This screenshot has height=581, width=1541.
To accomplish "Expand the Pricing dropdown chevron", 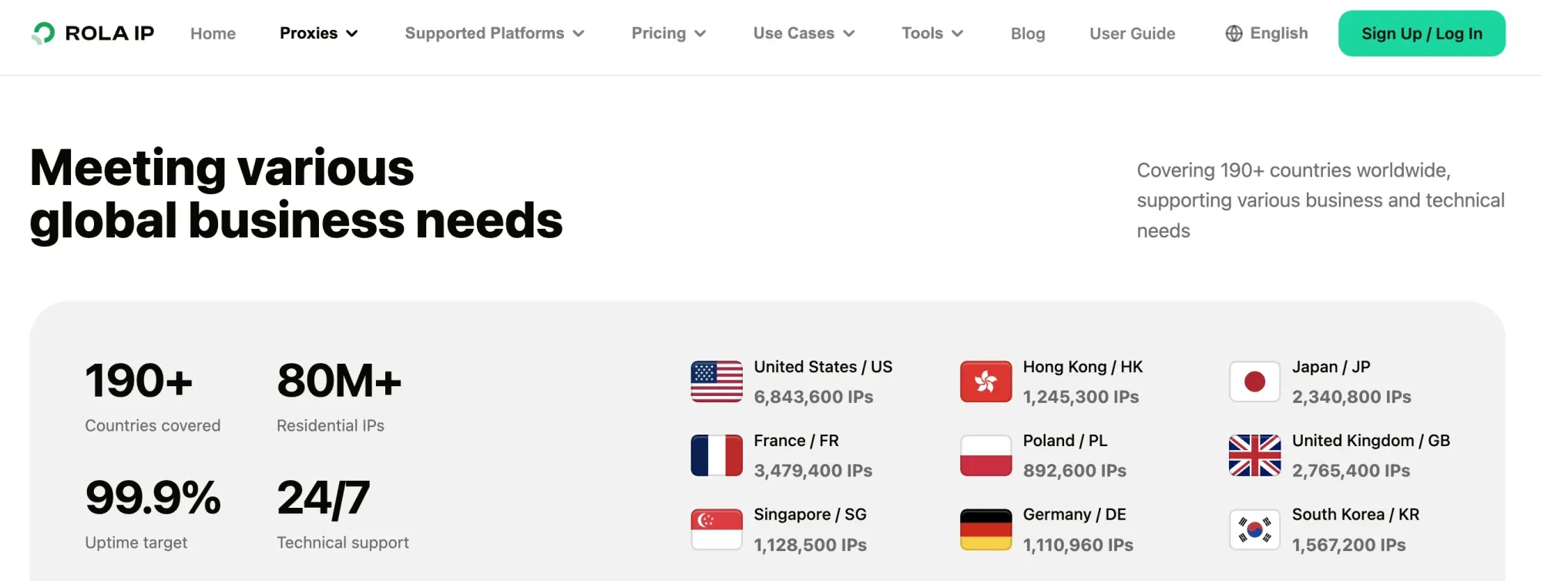I will (700, 34).
